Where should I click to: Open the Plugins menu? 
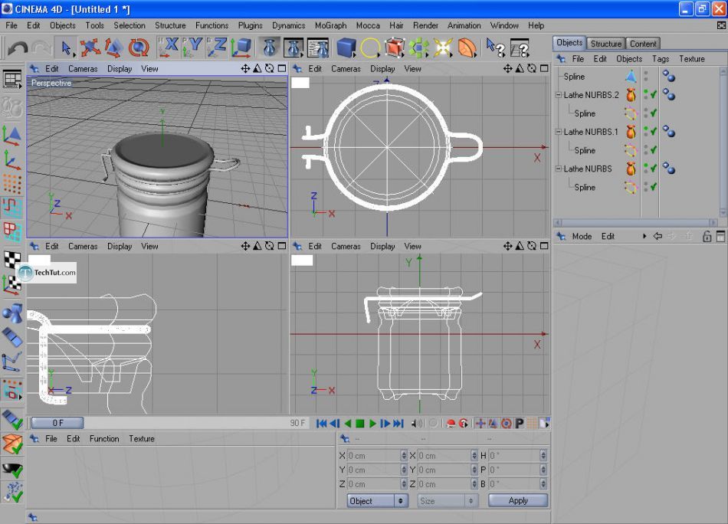pos(251,25)
